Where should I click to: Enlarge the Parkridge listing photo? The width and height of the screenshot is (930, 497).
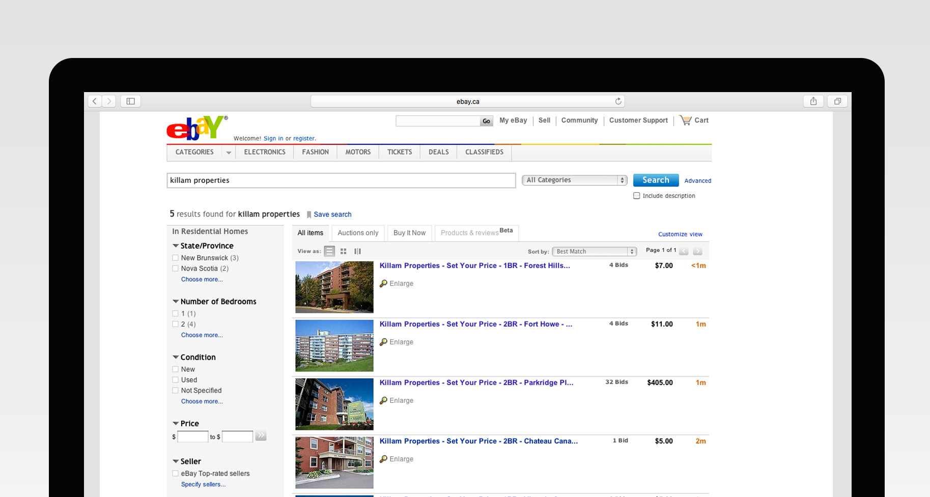click(x=397, y=401)
